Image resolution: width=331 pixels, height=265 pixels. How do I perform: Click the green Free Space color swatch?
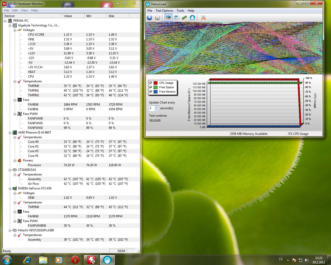pyautogui.click(x=155, y=87)
